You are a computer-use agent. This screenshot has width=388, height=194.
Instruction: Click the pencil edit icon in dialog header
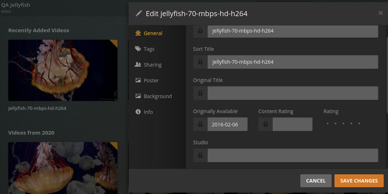(x=139, y=13)
